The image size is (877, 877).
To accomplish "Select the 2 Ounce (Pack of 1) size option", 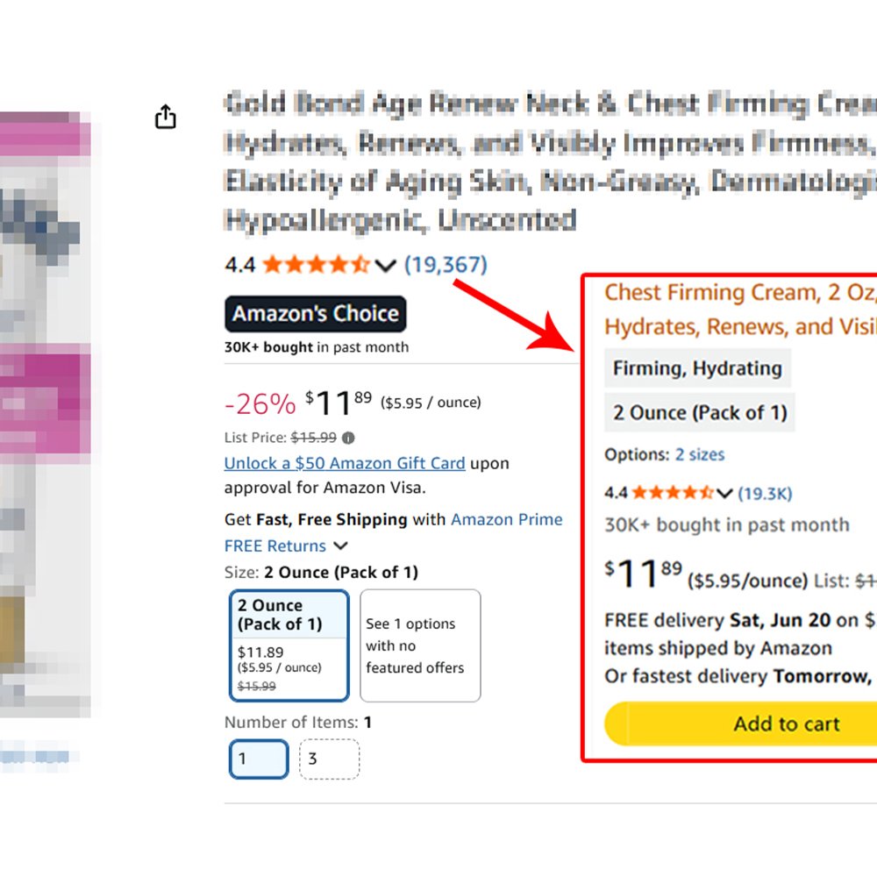I will tap(289, 645).
